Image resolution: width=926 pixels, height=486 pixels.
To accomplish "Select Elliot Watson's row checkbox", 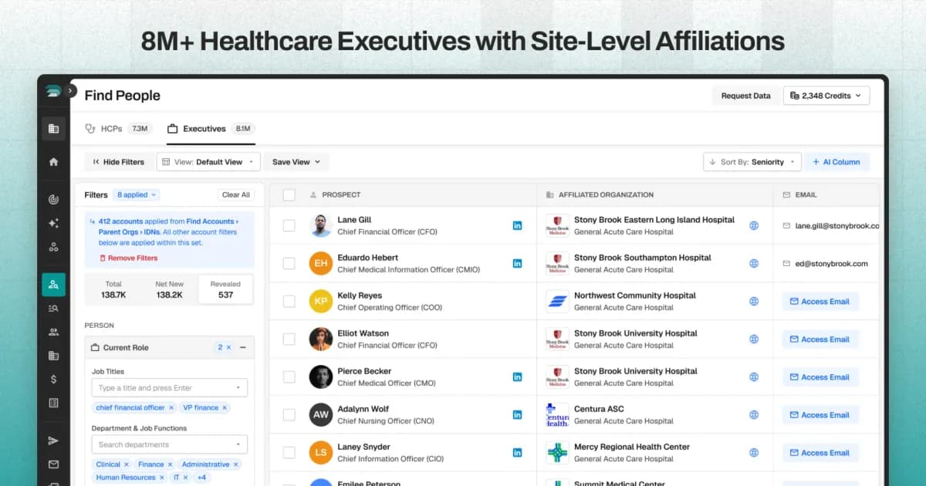I will pyautogui.click(x=289, y=339).
